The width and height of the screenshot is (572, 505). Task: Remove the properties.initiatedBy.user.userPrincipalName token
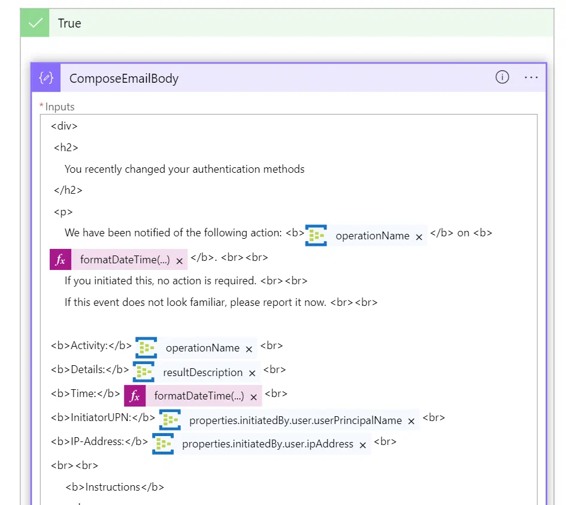(x=411, y=421)
